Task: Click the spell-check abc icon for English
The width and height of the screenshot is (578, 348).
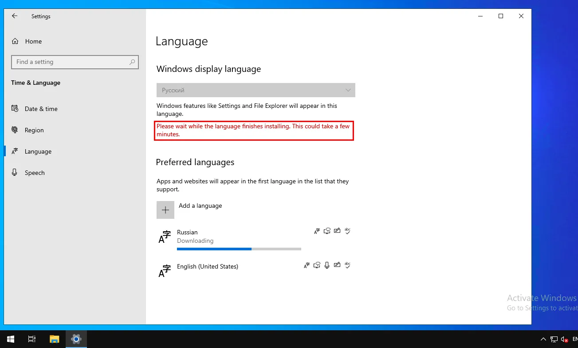Action: click(x=347, y=265)
